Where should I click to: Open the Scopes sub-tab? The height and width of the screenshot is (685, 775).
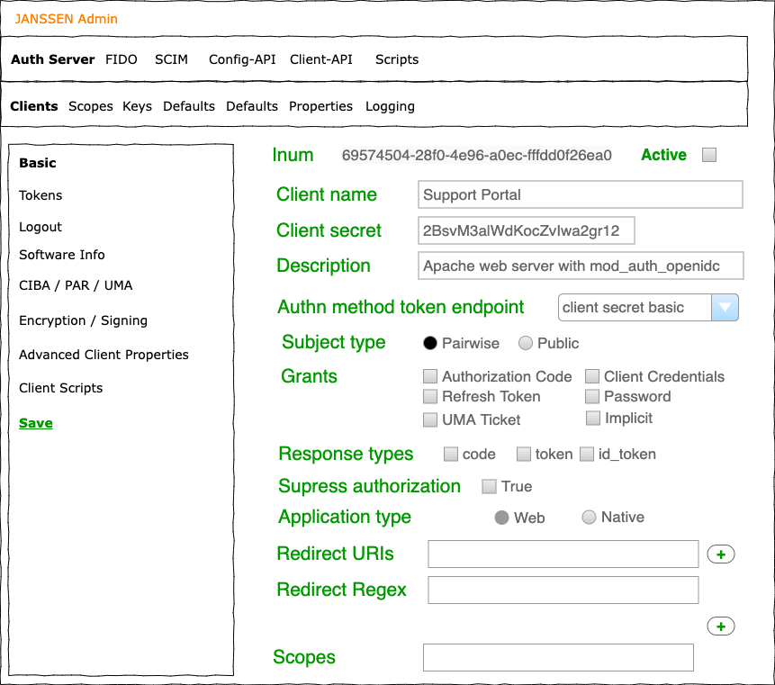coord(90,107)
